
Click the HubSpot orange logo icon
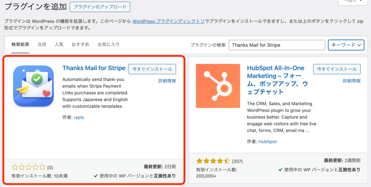(218, 86)
